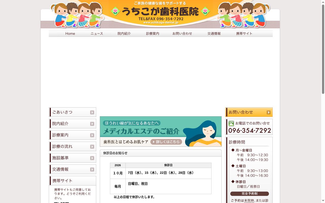Click the vertical page scrollbar thumb
This screenshot has height=203, width=325.
[323, 49]
